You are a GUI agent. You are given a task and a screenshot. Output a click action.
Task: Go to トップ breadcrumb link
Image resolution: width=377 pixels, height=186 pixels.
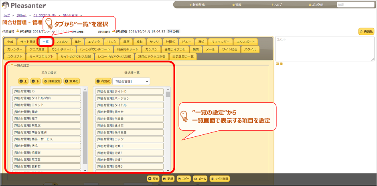tap(6, 15)
